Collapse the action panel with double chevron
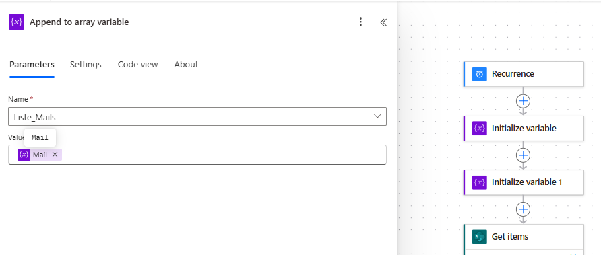601x255 pixels. click(383, 22)
